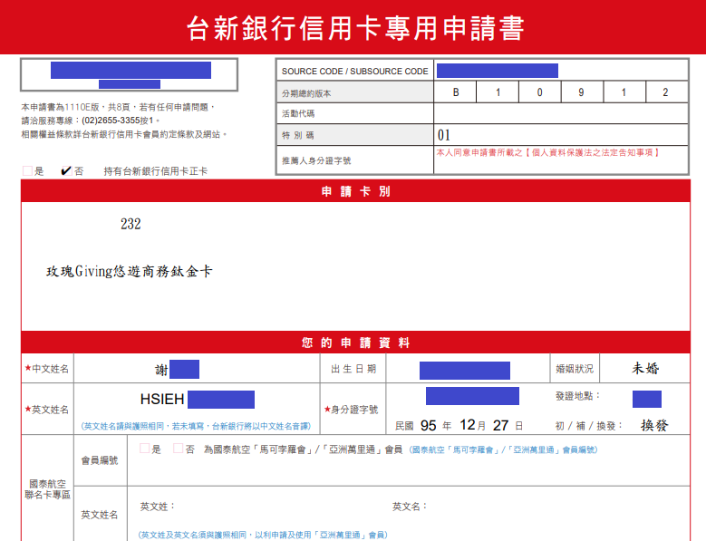The height and width of the screenshot is (541, 706).
Task: Click the 分期總約版本 label
Action: pos(306,93)
